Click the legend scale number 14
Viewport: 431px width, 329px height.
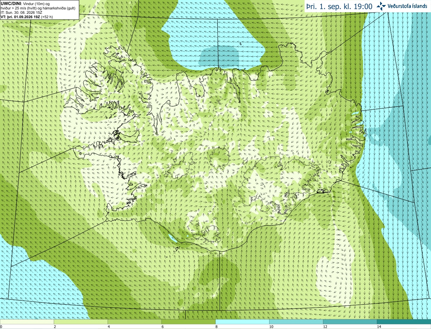379,327
